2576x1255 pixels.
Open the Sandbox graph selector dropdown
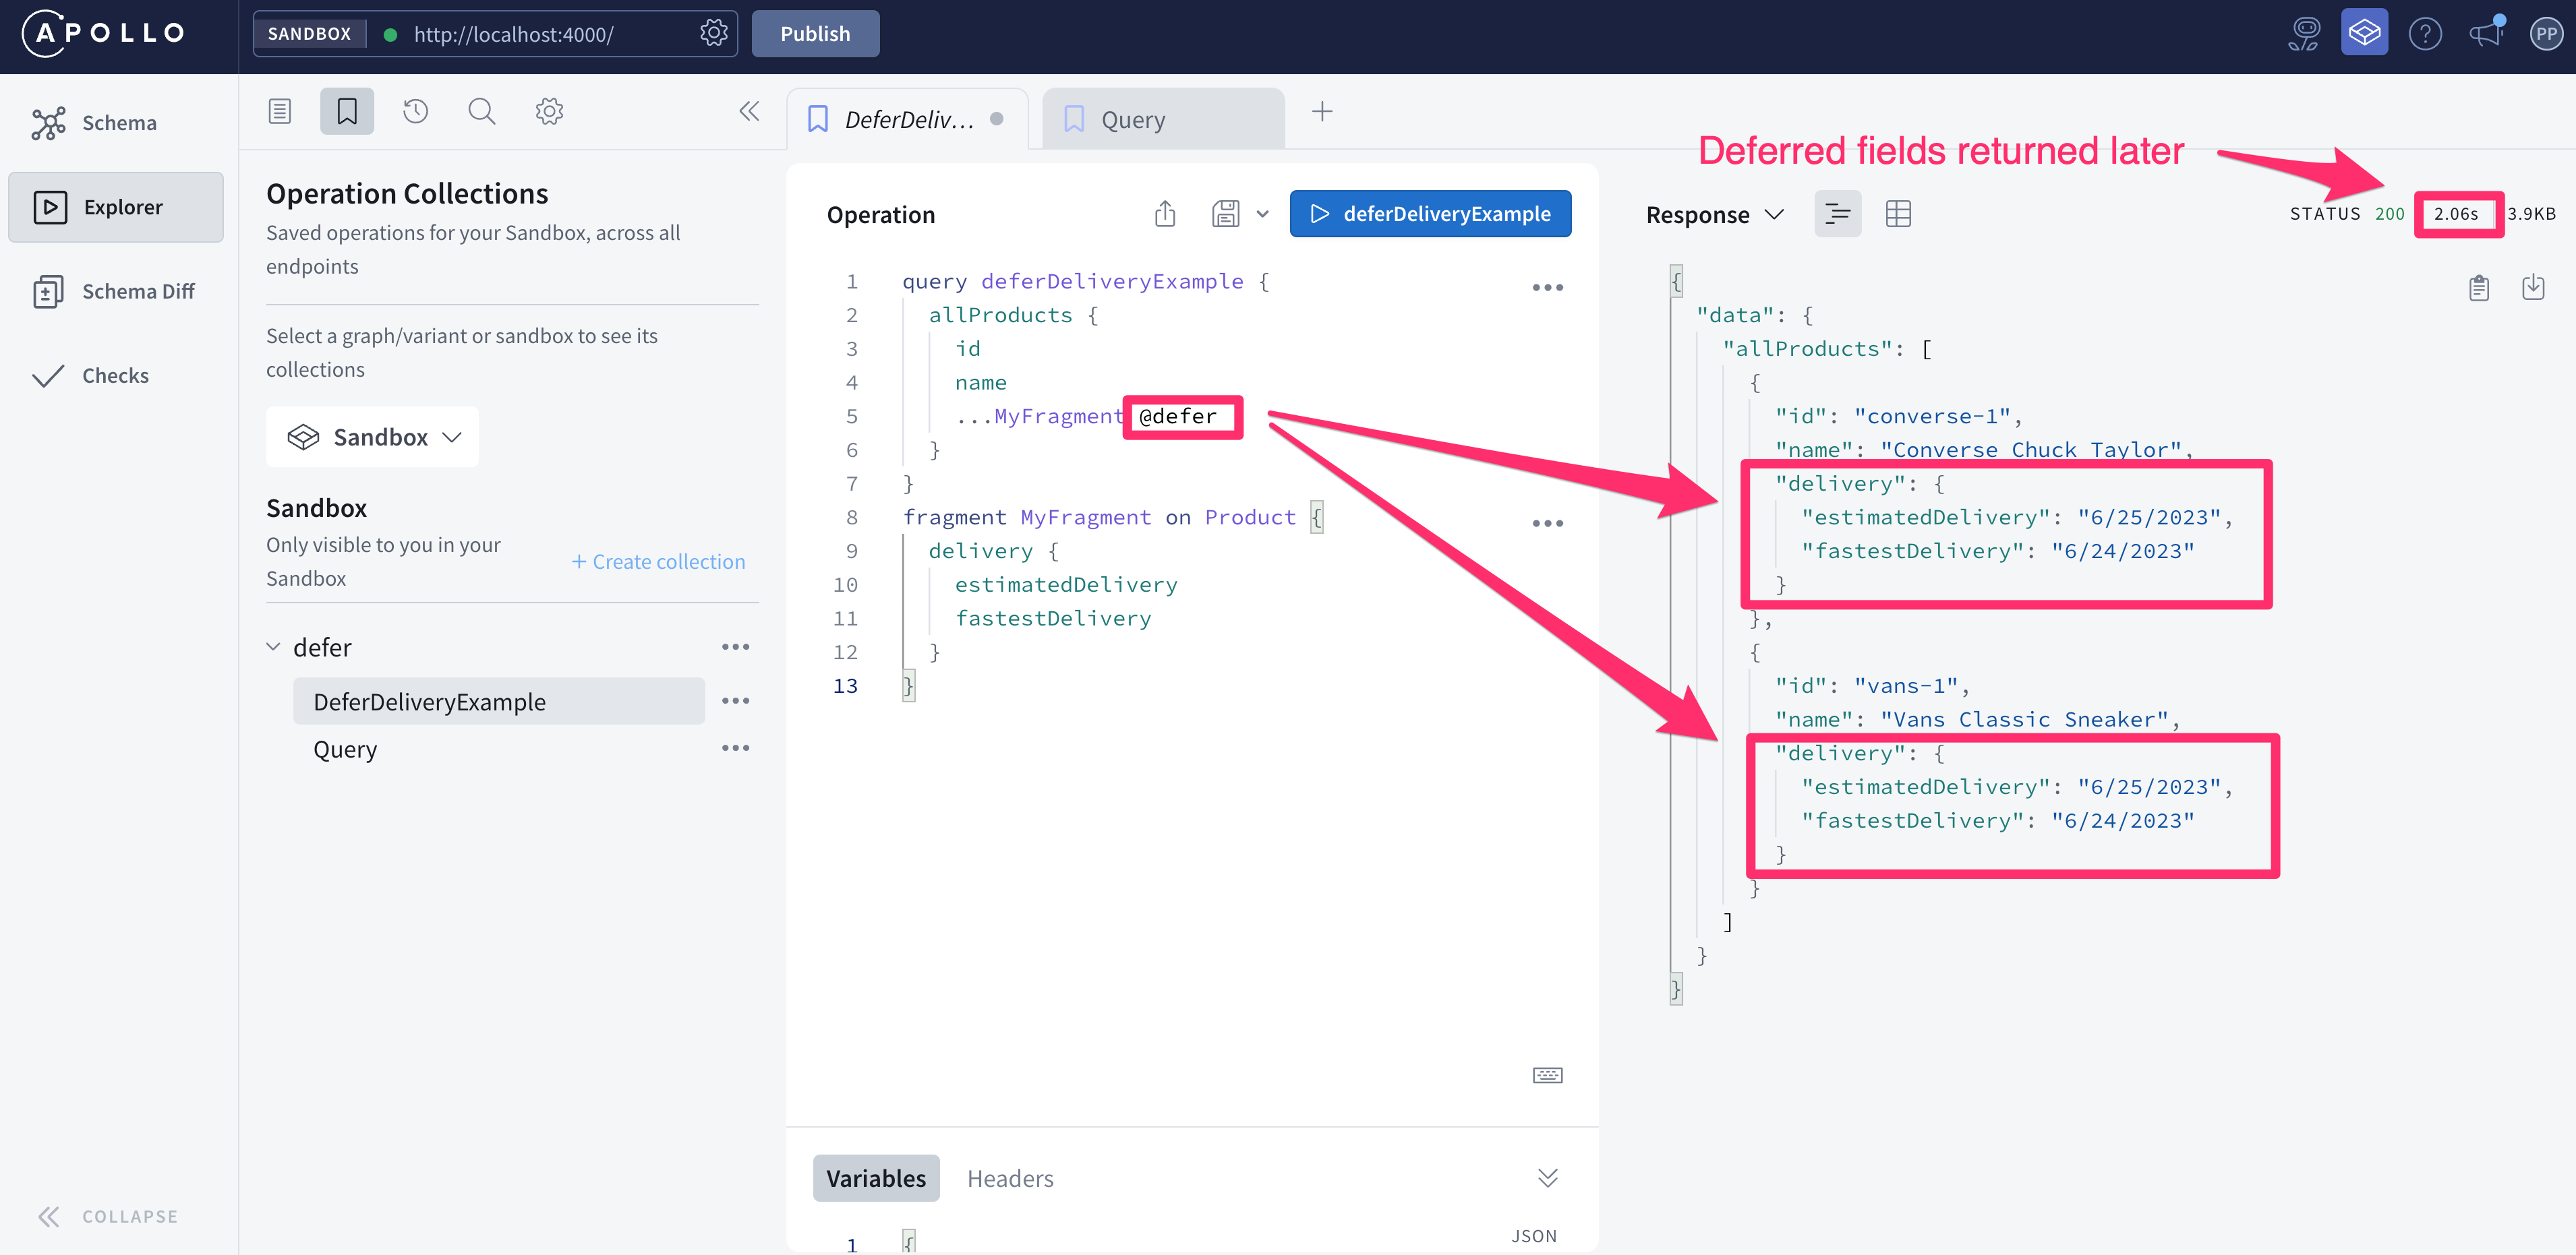[372, 437]
